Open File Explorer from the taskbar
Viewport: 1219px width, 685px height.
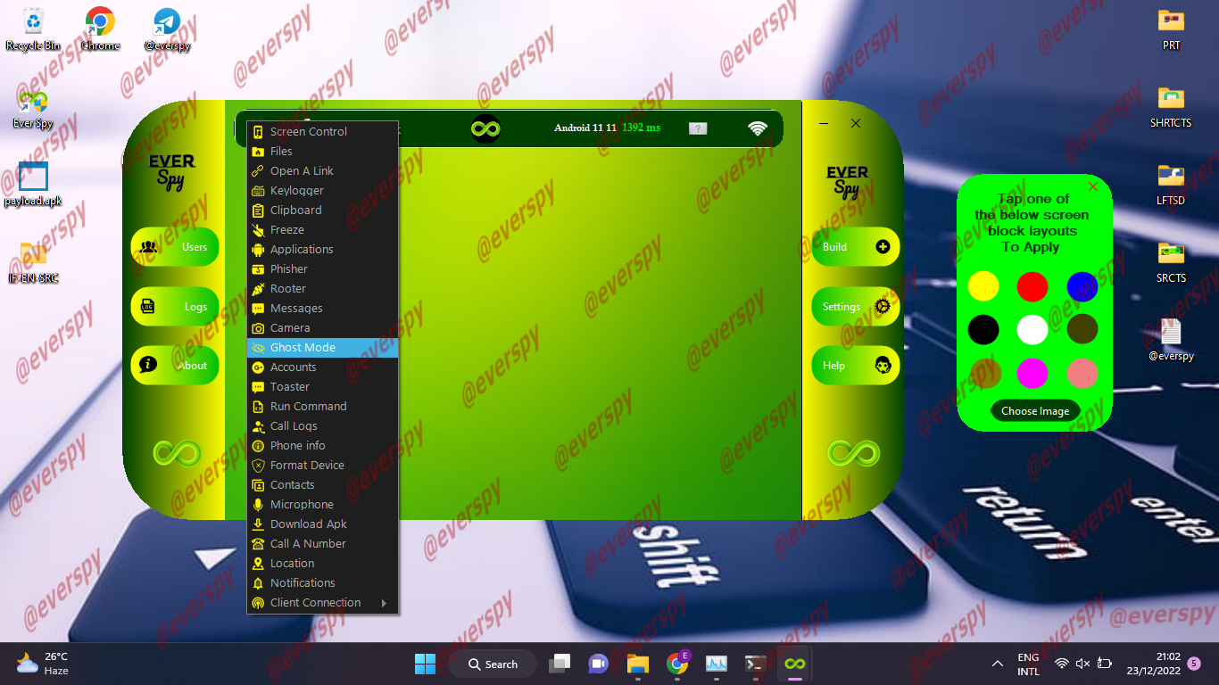pos(637,664)
